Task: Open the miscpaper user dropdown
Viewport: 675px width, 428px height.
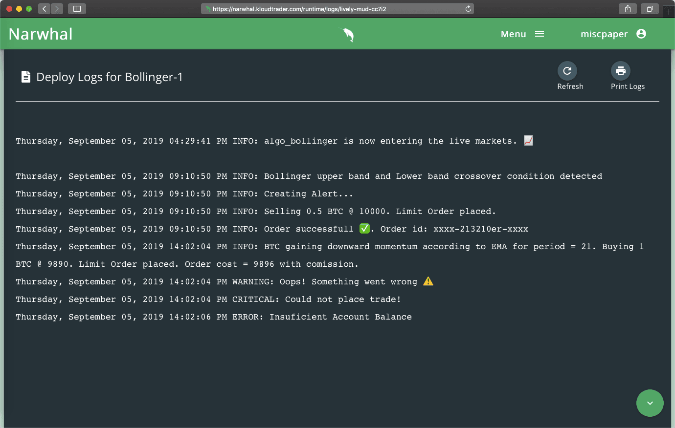Action: pyautogui.click(x=604, y=34)
